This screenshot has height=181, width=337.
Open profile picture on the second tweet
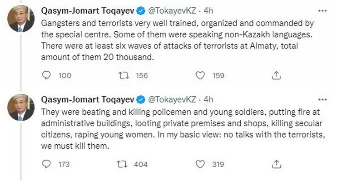coord(21,108)
